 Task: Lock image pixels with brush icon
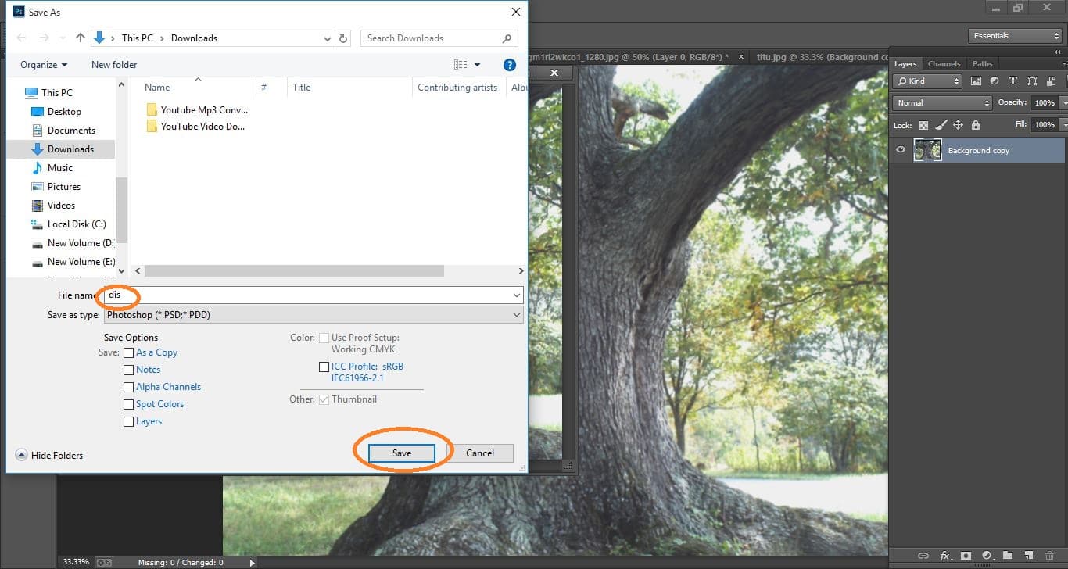click(x=941, y=125)
